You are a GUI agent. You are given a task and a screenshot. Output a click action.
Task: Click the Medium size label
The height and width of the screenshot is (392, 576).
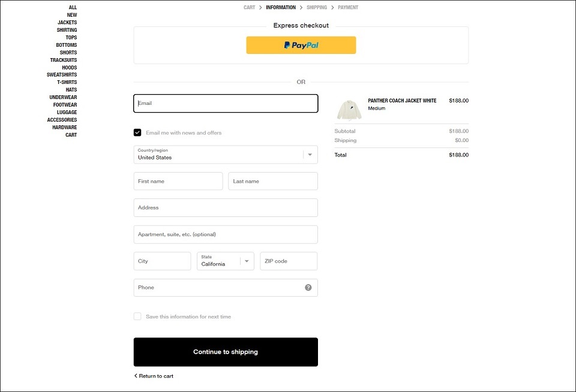coord(377,108)
